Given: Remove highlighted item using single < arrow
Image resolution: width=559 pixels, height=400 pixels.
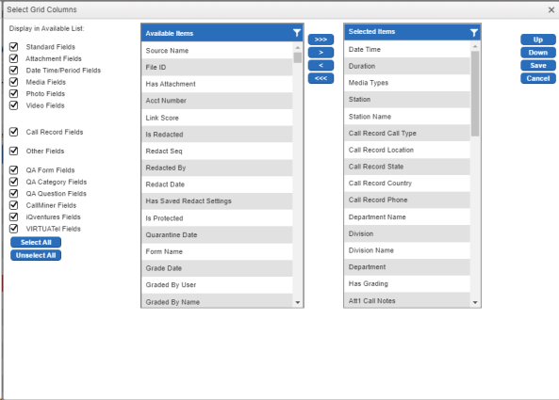Looking at the screenshot, I should [x=321, y=65].
